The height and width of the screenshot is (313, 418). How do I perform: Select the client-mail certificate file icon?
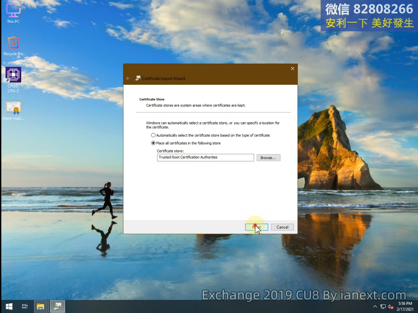click(13, 109)
